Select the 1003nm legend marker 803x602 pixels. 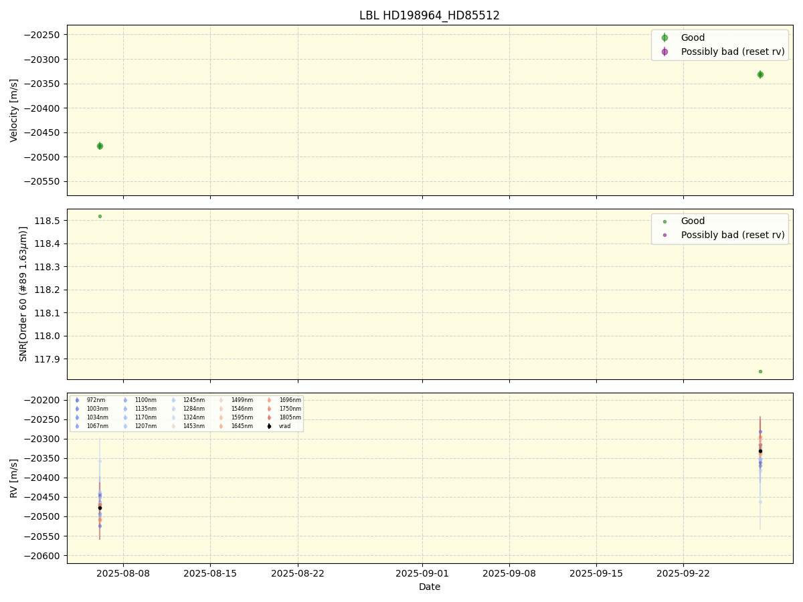tap(77, 409)
